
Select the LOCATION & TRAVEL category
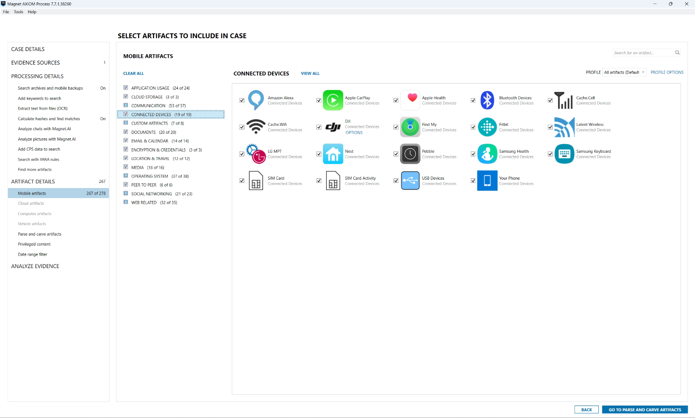click(161, 159)
